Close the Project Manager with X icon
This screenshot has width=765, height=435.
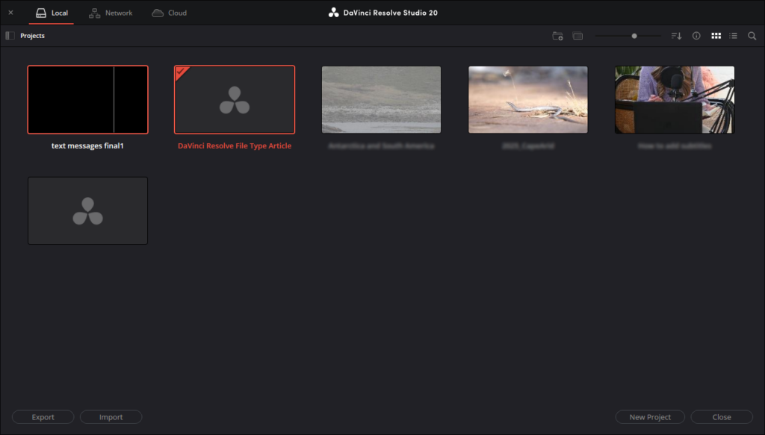click(10, 13)
